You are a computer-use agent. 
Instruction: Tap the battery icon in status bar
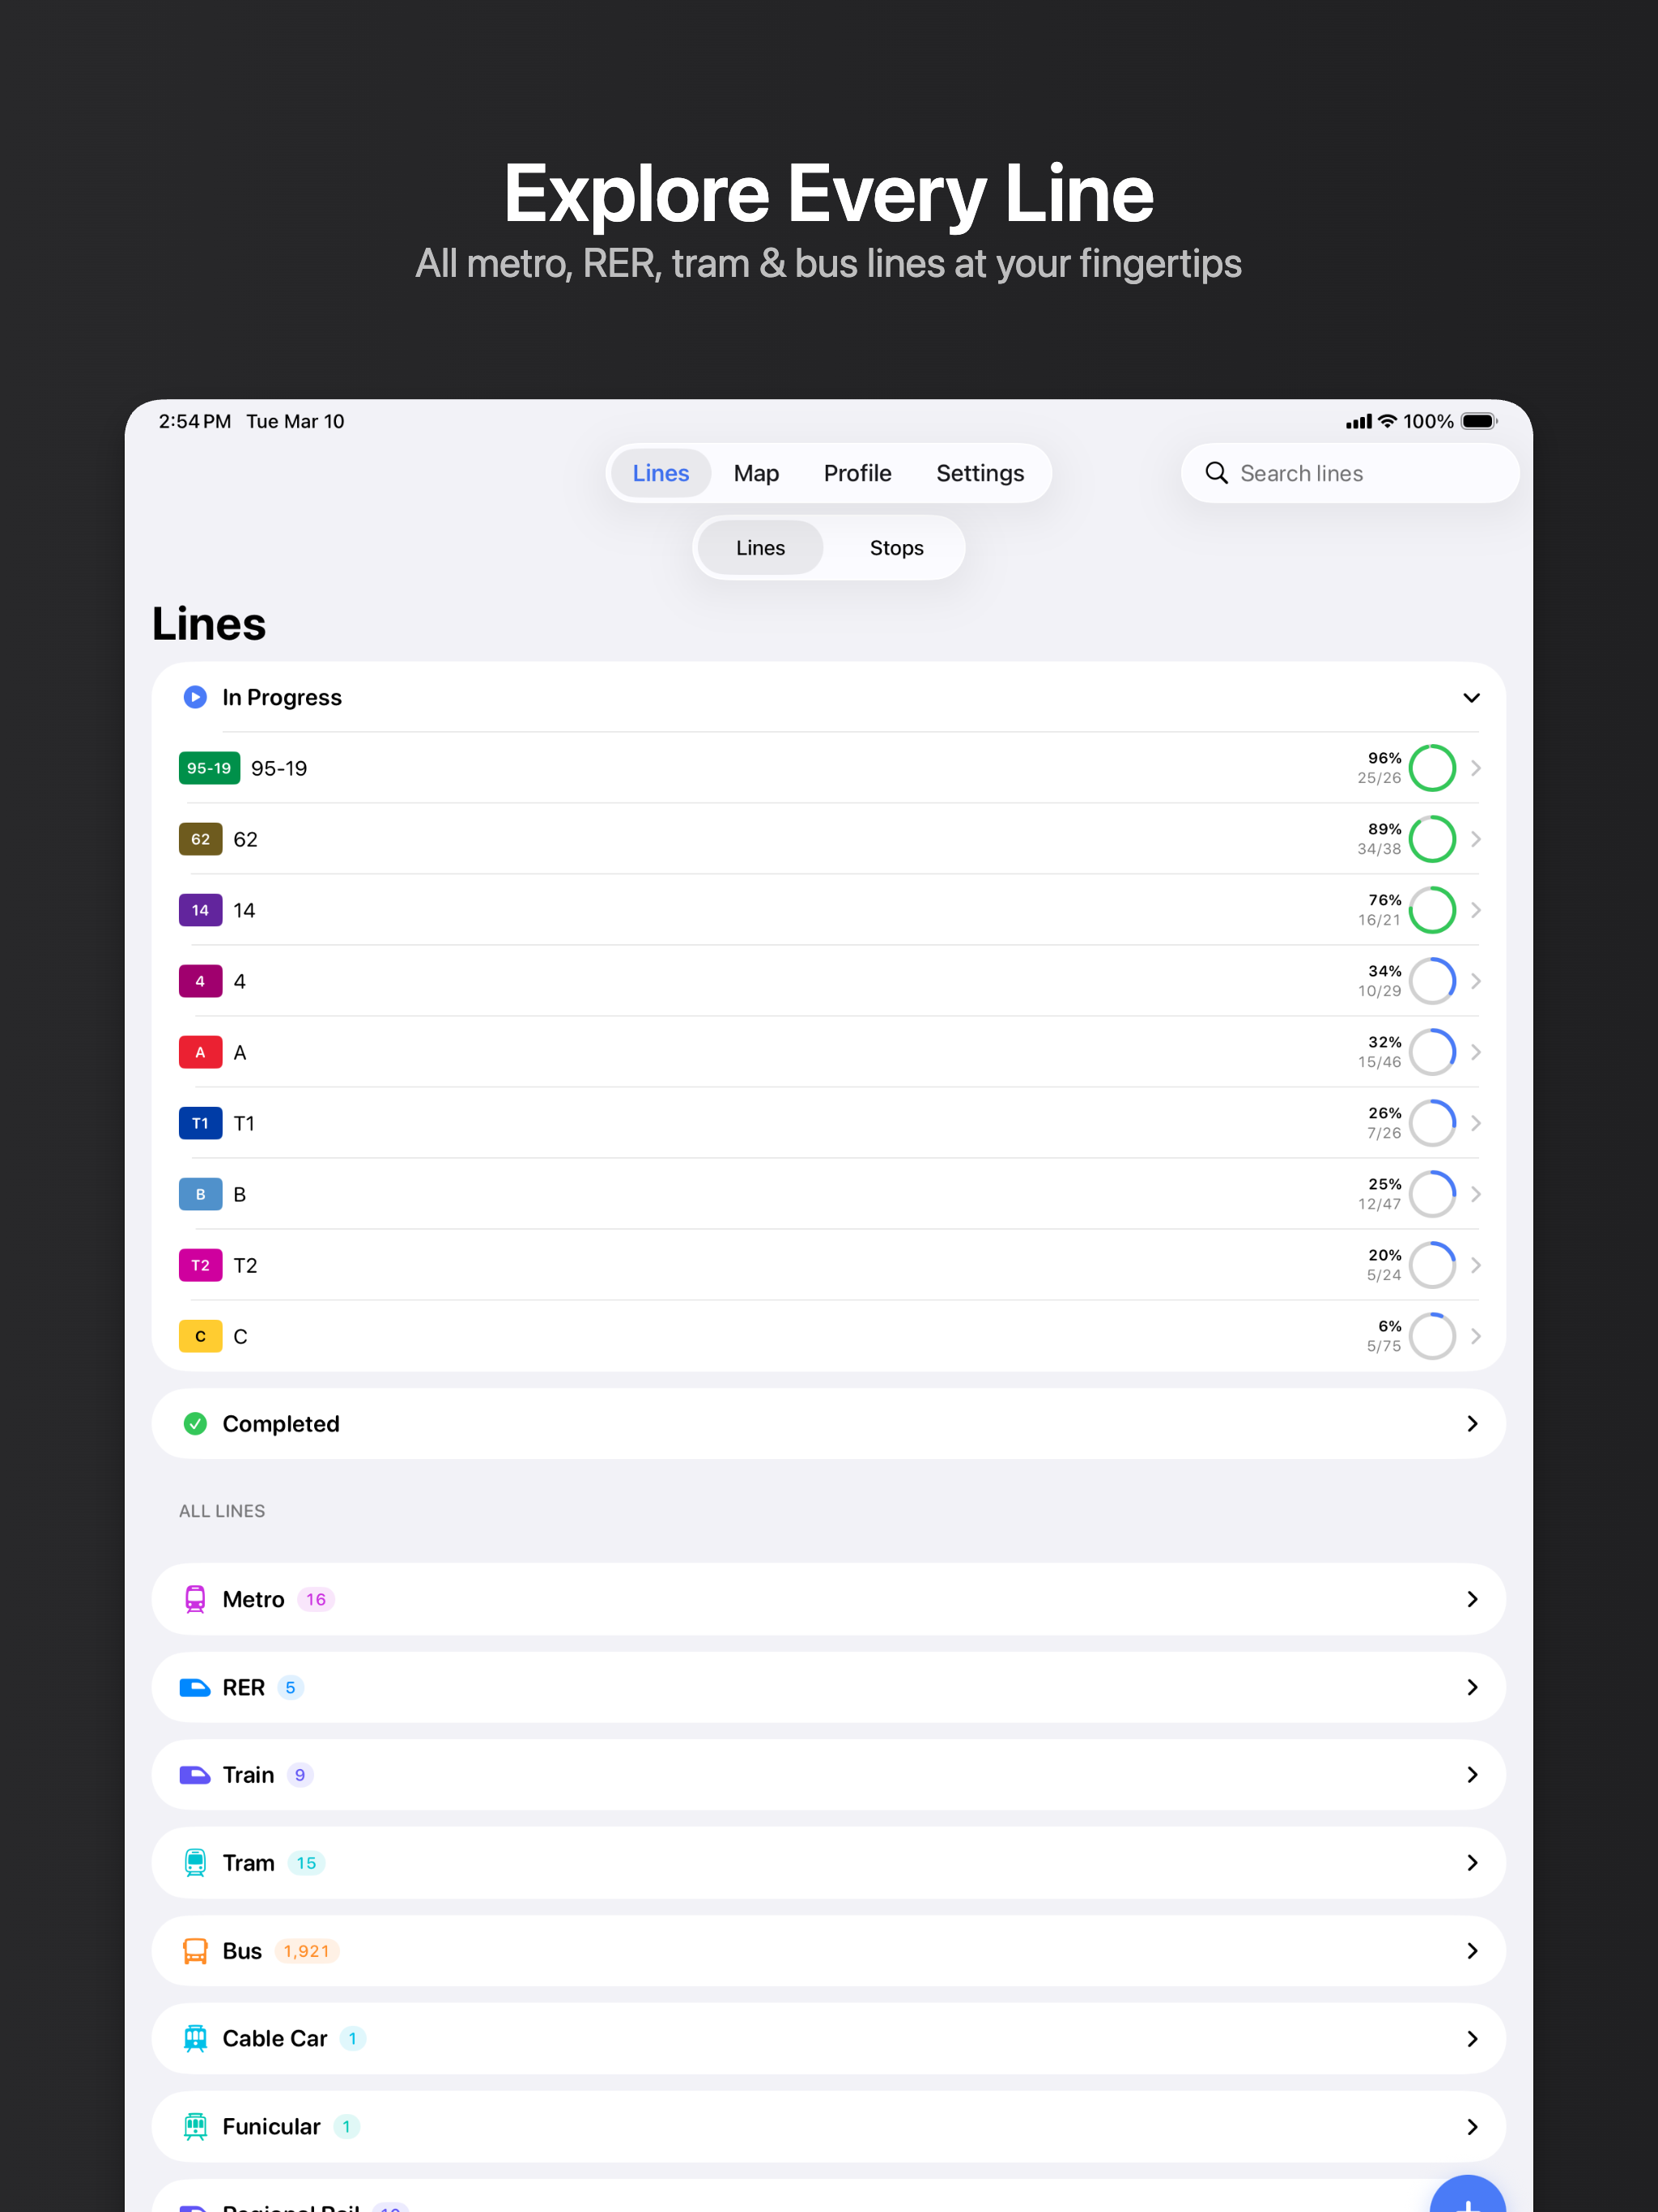point(1479,421)
